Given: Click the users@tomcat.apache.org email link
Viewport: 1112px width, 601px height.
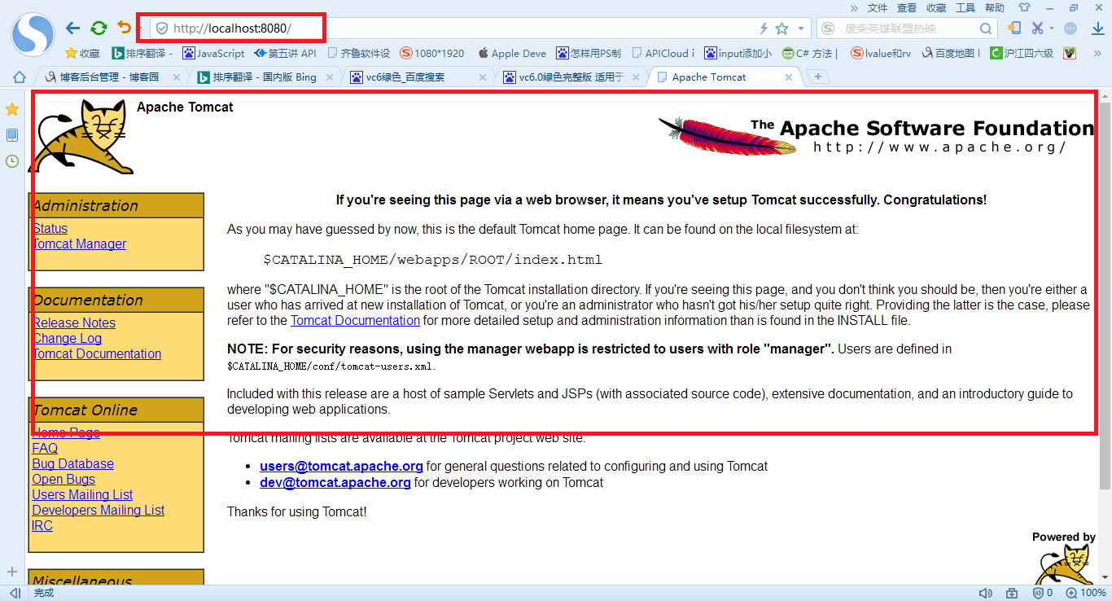Looking at the screenshot, I should coord(341,467).
